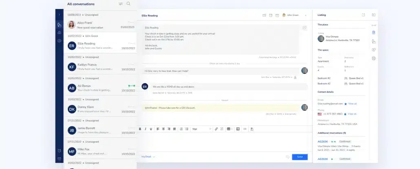The height and width of the screenshot is (169, 420).
Task: Click the automated message reply icon
Action: [x=304, y=28]
